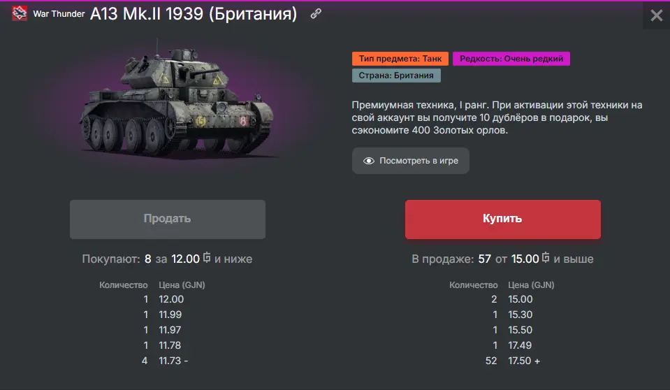The image size is (670, 390).
Task: Select the 'Редкость: Очень редкий' tag
Action: [511, 59]
